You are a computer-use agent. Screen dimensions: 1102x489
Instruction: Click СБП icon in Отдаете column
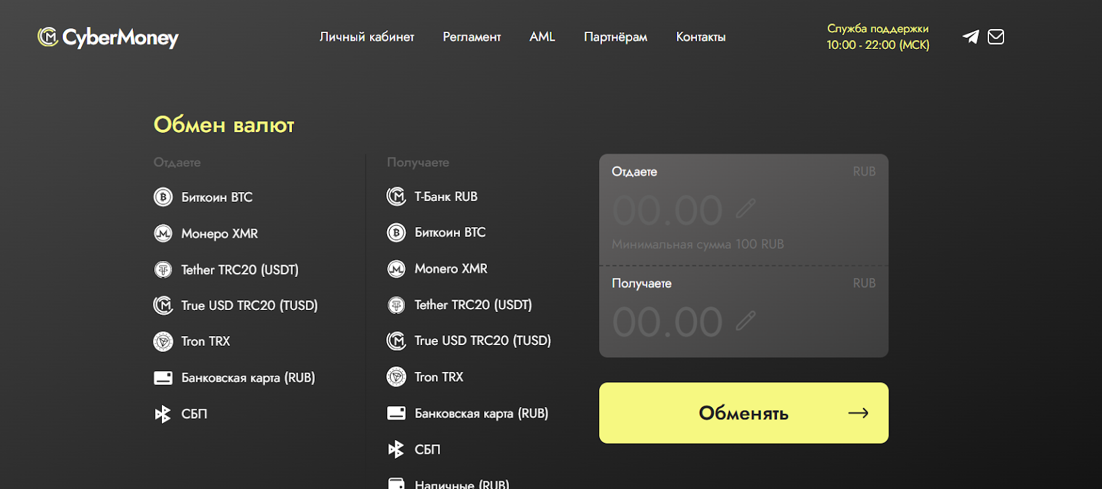pyautogui.click(x=163, y=414)
